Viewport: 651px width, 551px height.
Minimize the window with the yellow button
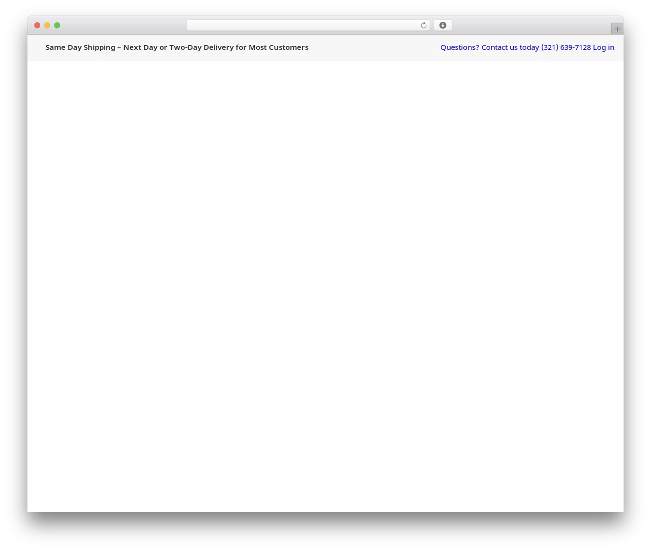pyautogui.click(x=47, y=25)
